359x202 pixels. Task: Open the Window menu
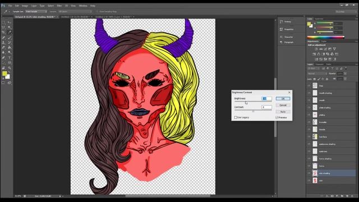pos(83,6)
